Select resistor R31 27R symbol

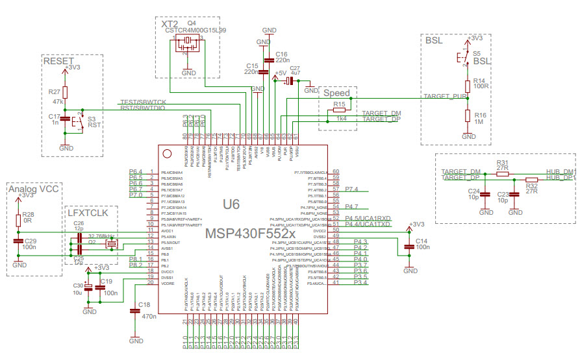tap(502, 174)
